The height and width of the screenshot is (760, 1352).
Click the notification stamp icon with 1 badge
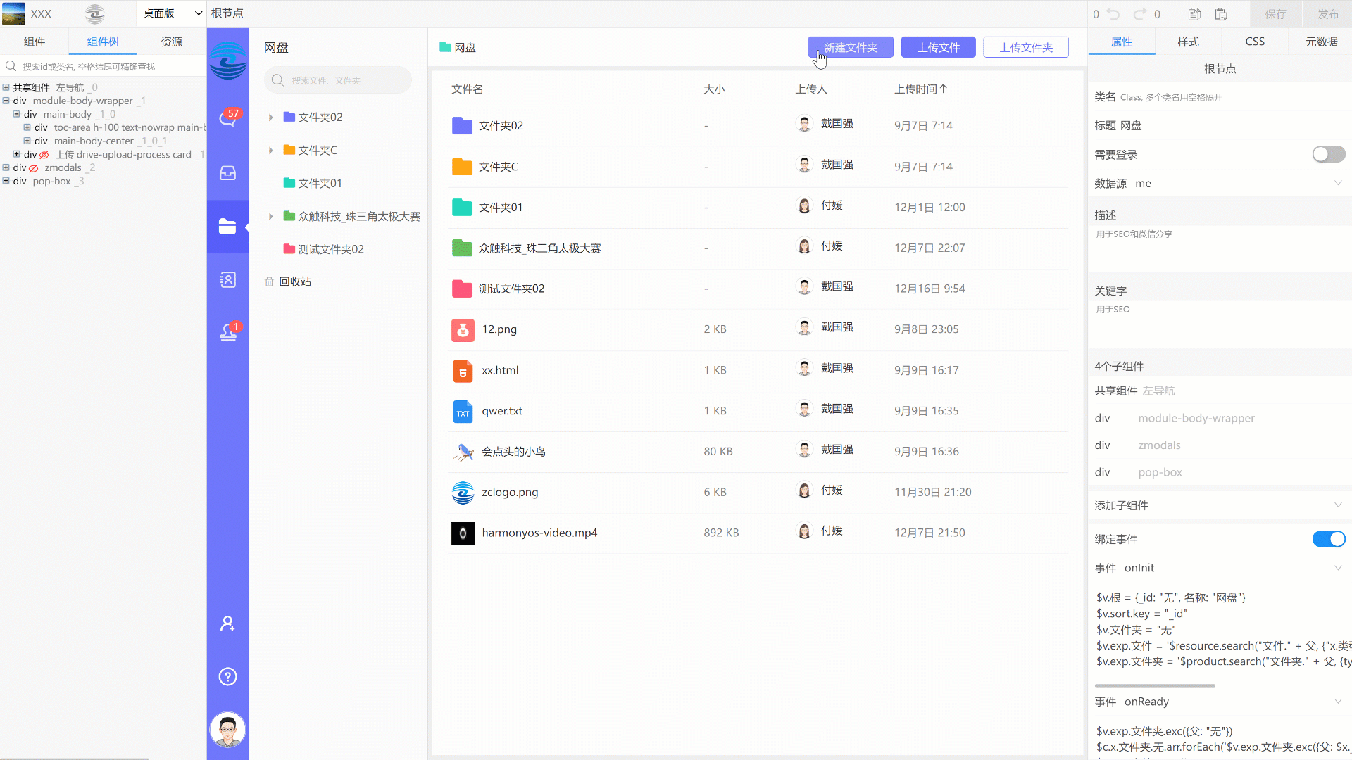tap(227, 332)
